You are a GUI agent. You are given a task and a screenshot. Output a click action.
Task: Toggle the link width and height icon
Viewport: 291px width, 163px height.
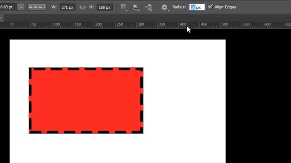click(x=82, y=7)
